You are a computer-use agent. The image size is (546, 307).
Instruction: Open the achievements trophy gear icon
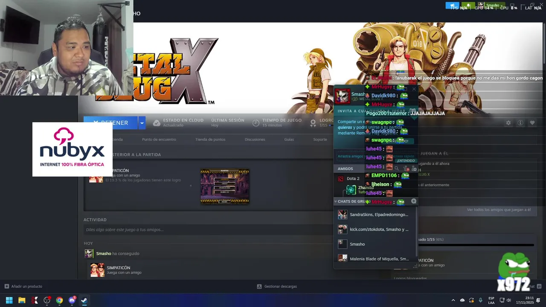313,123
